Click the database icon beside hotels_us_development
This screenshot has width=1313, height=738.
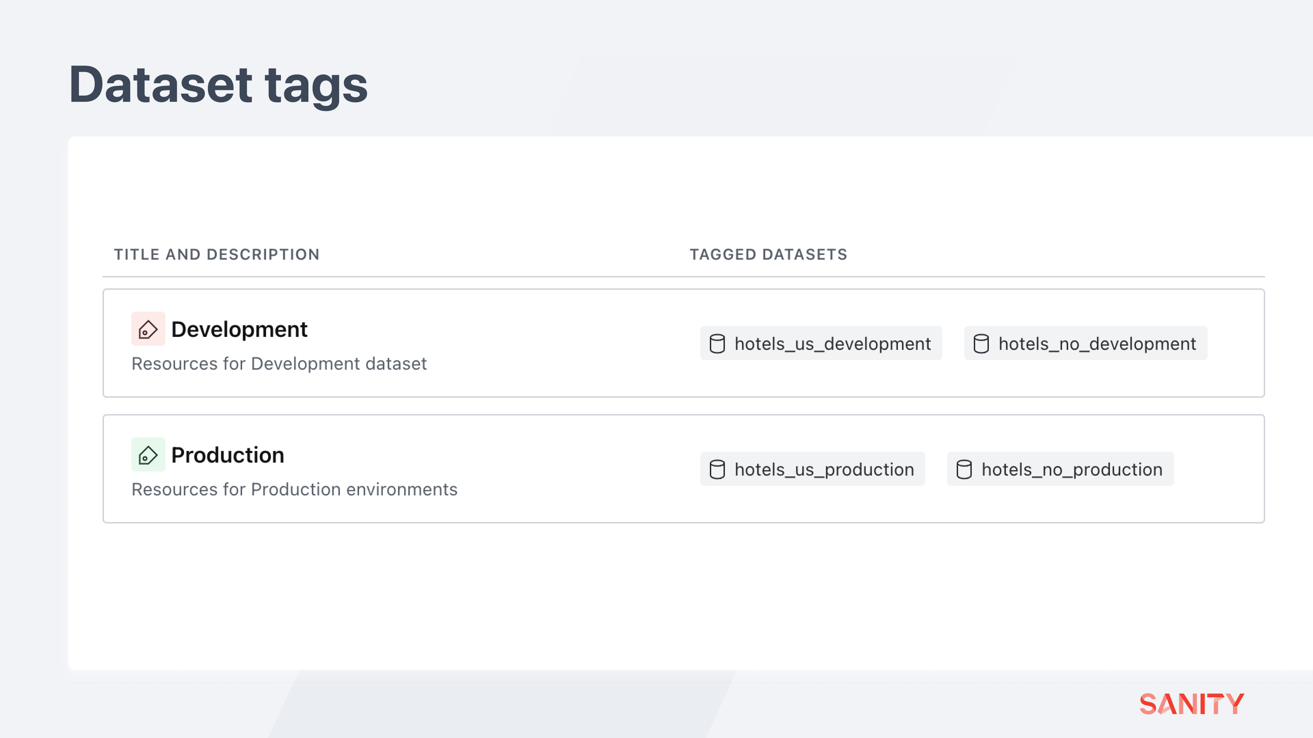tap(717, 344)
